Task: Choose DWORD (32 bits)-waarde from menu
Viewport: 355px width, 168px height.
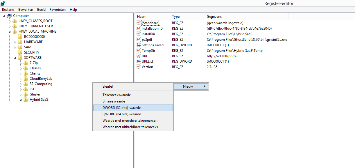Action: click(121, 108)
